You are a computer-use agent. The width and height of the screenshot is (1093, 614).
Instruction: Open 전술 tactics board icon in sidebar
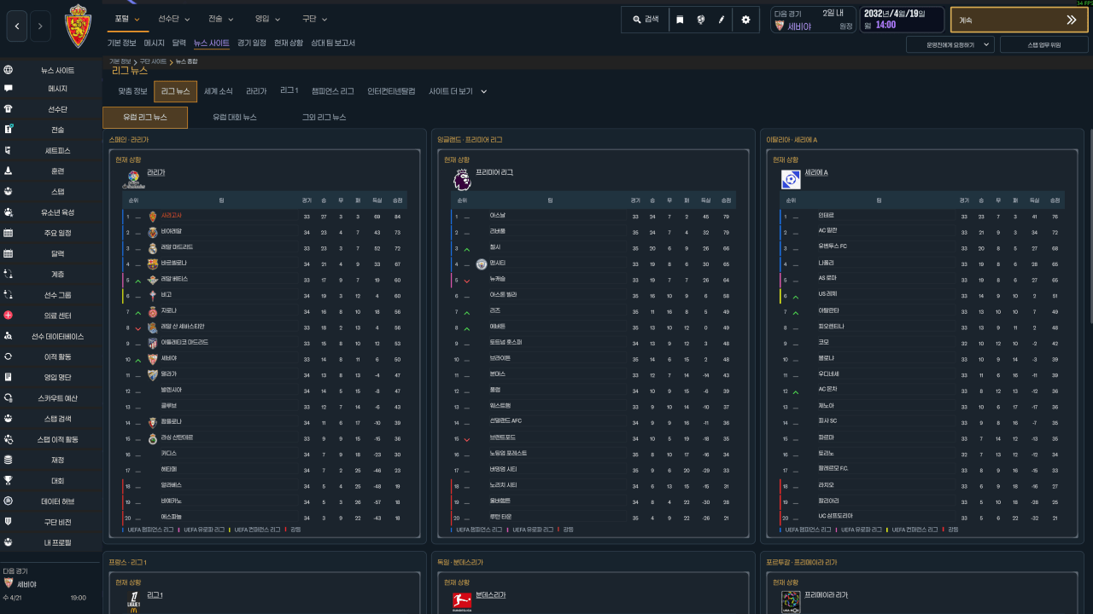pyautogui.click(x=9, y=130)
